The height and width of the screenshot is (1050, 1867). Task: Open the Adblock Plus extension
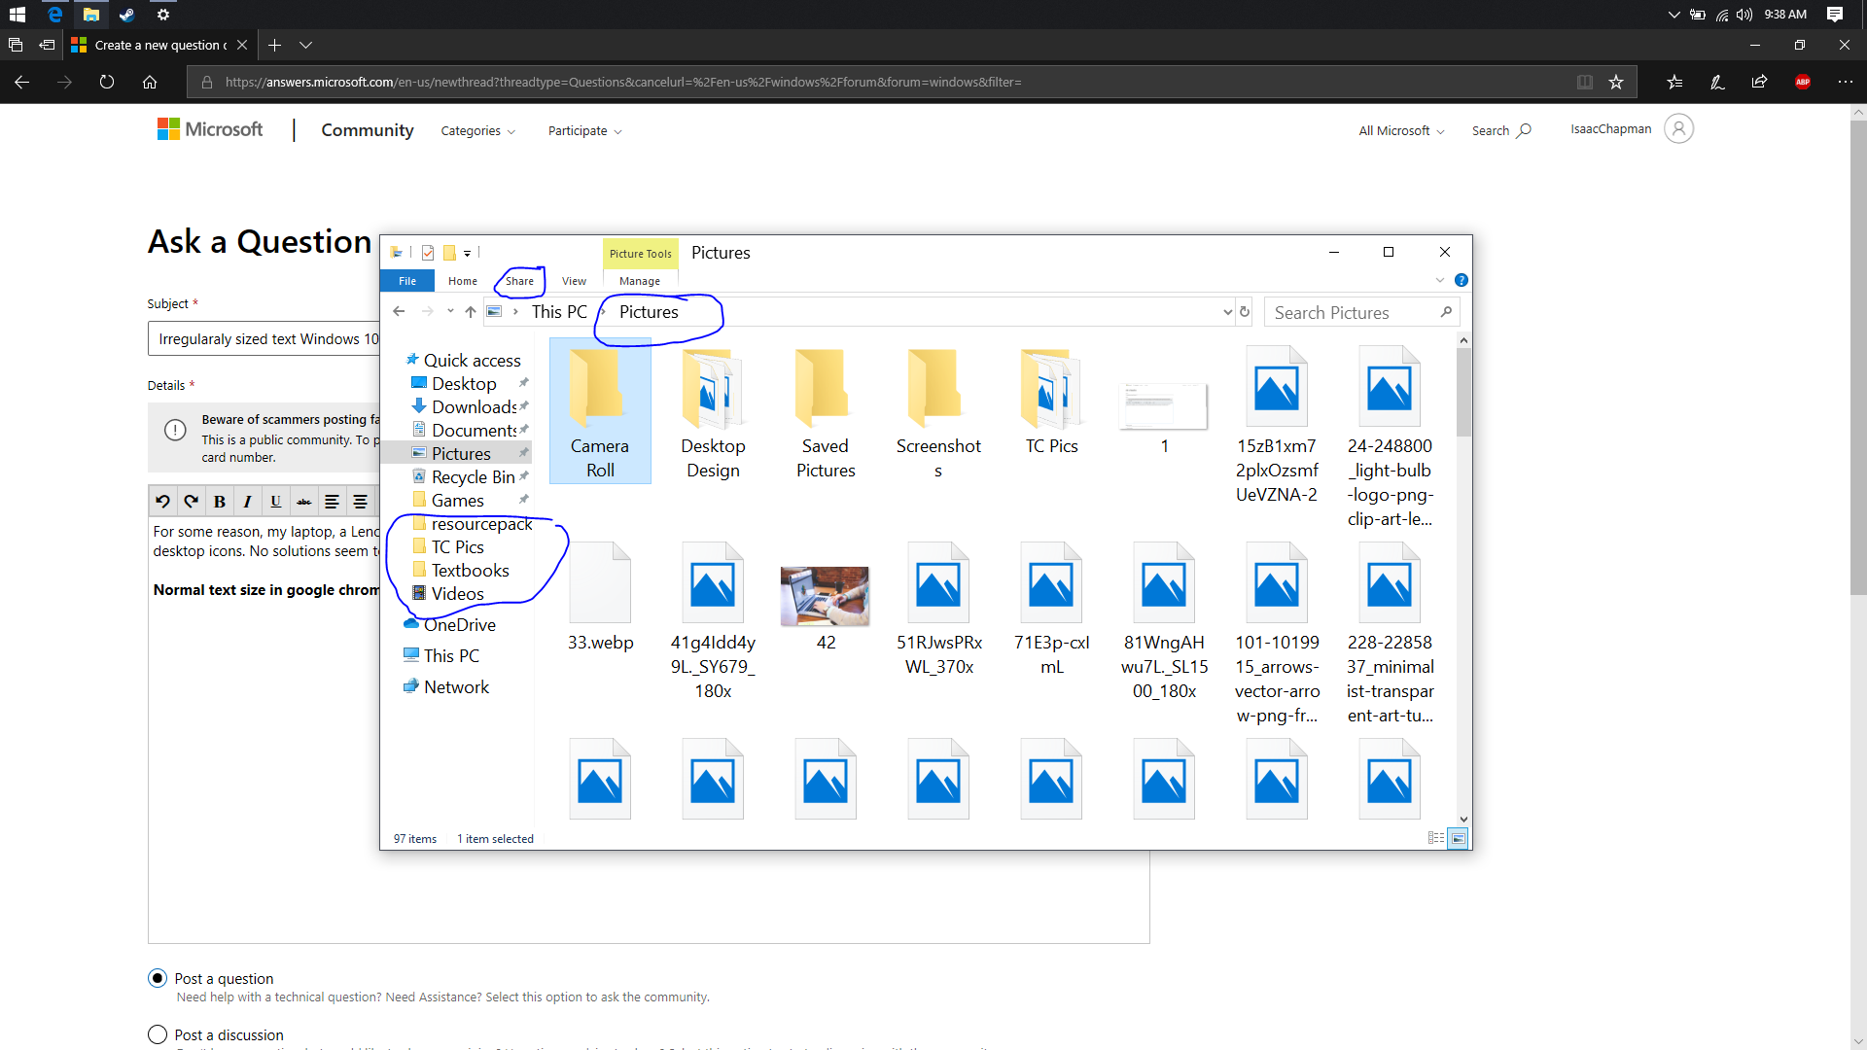(x=1803, y=83)
